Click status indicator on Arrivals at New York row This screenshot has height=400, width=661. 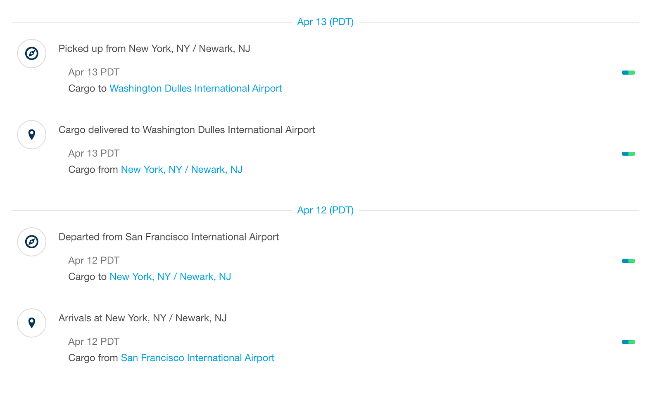pyautogui.click(x=628, y=342)
